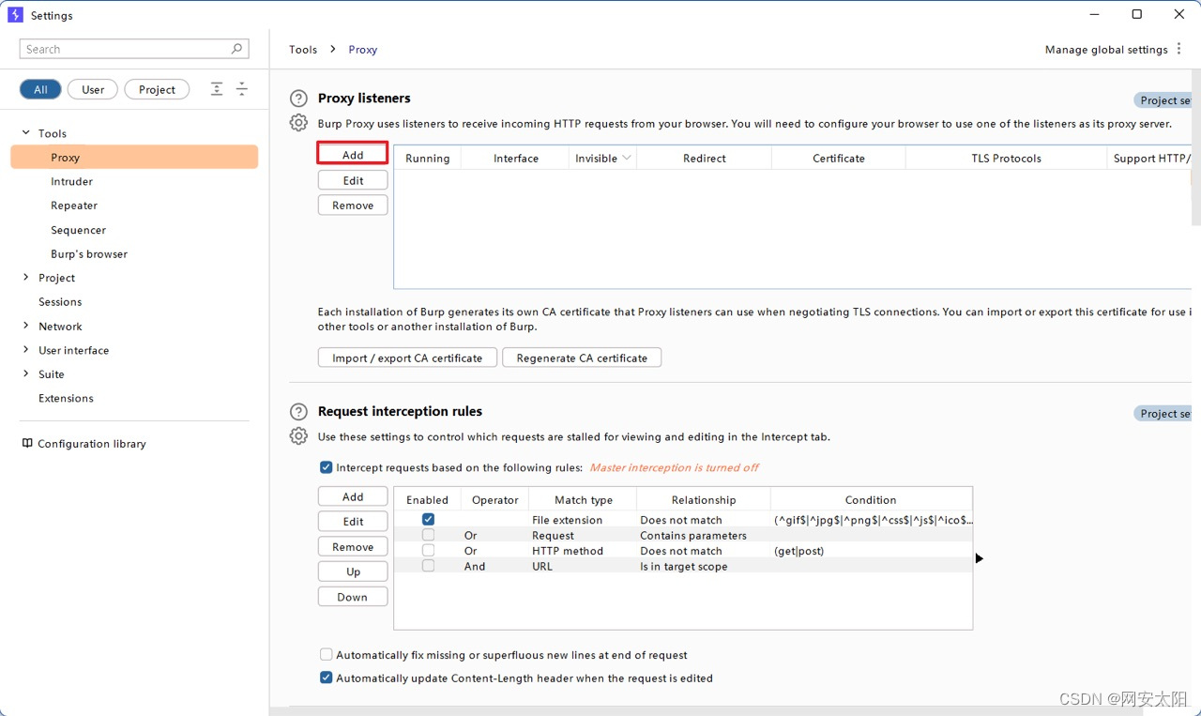This screenshot has width=1201, height=716.
Task: Enable the Request contains parameters rule
Action: 428,535
